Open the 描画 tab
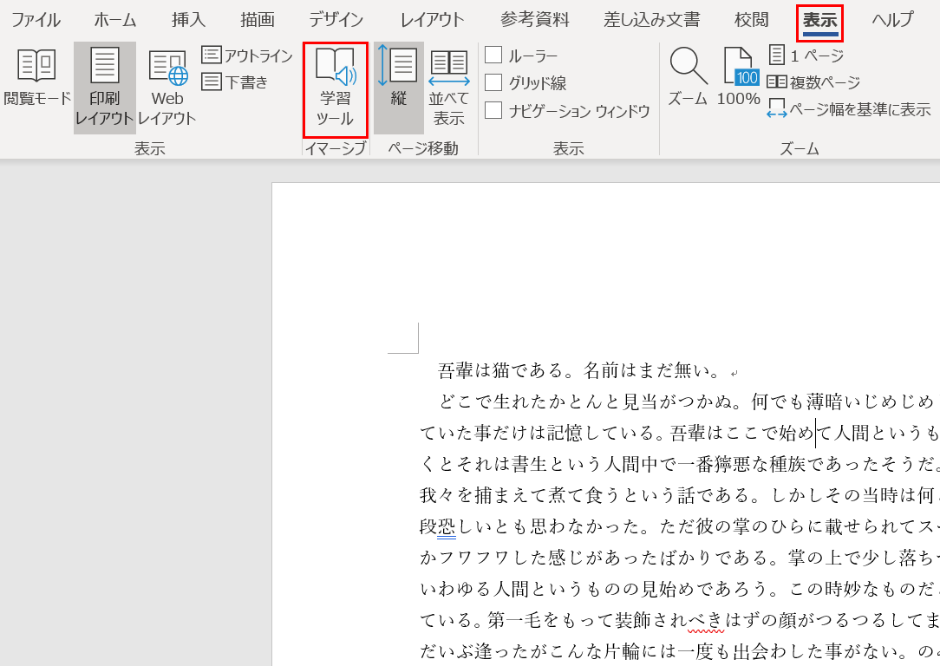Viewport: 940px width, 666px height. (x=258, y=20)
